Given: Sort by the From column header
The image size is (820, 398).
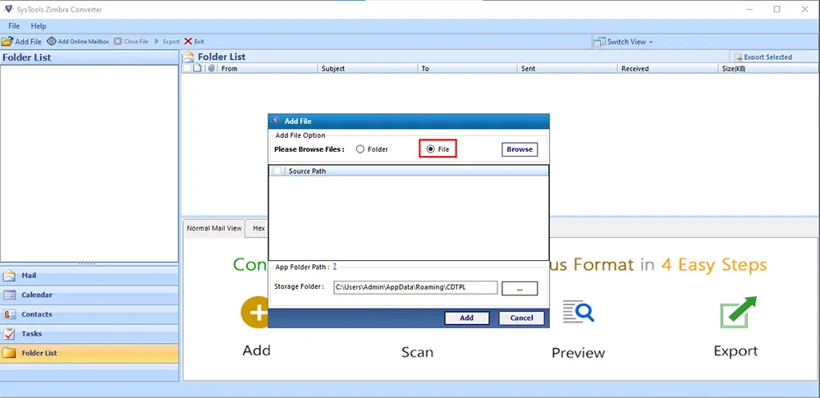Looking at the screenshot, I should (268, 68).
